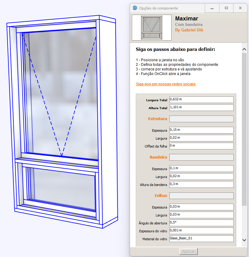Click the upper window glass pane in model

61,91
